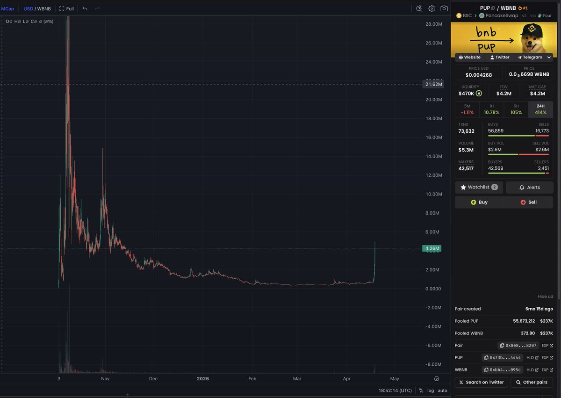This screenshot has width=561, height=398.
Task: Click go-to-date icon on time axis
Action: coord(437,378)
